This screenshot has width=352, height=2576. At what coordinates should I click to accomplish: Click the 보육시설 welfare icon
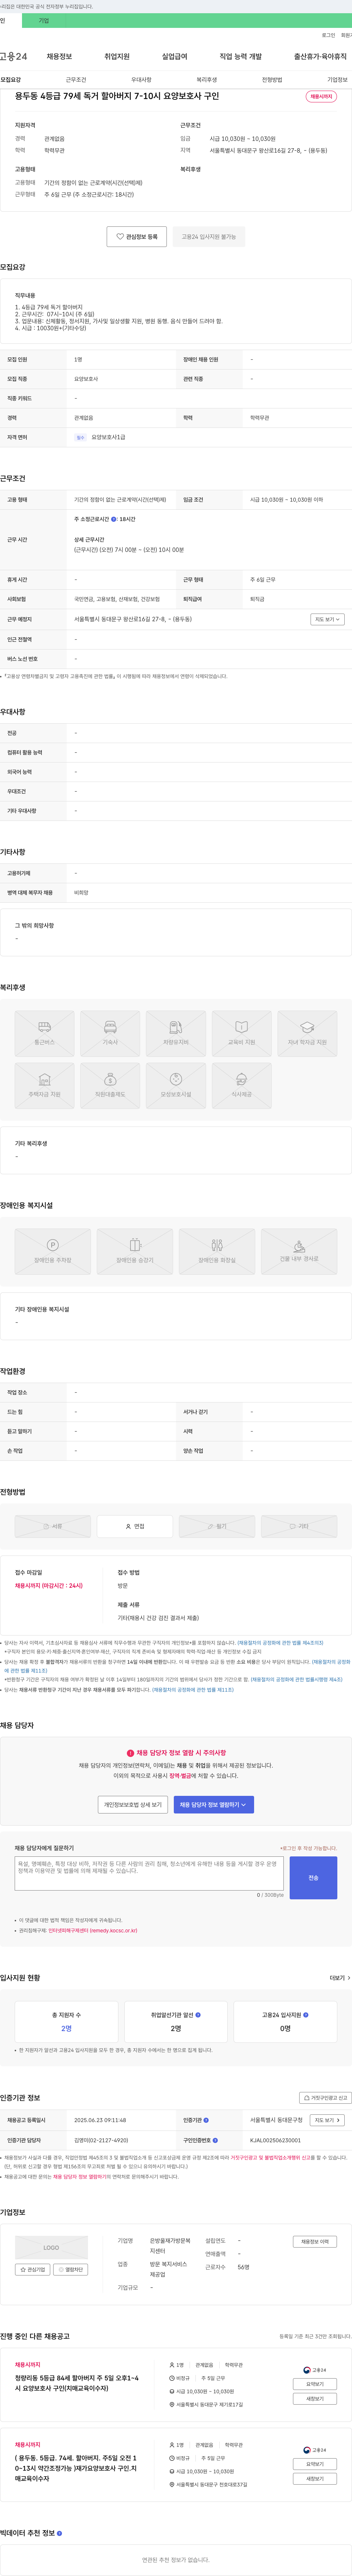coord(176,1086)
